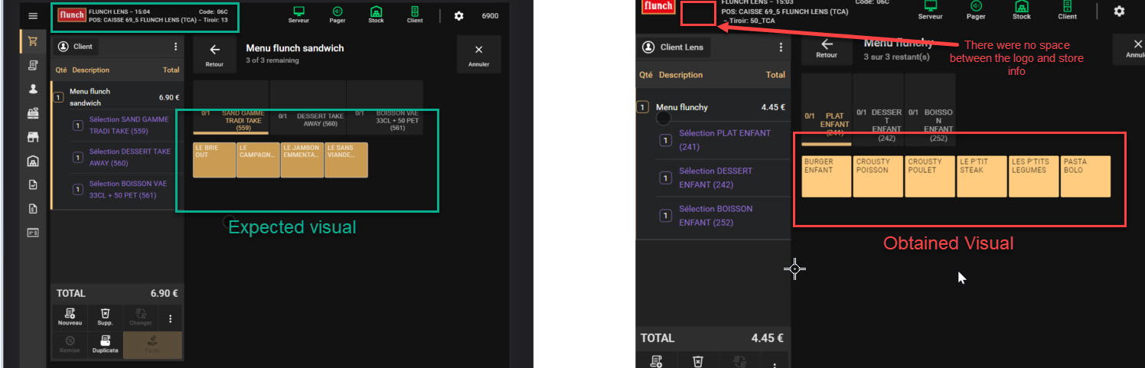Open the storefront sidebar icon
The width and height of the screenshot is (1145, 368).
click(x=33, y=137)
